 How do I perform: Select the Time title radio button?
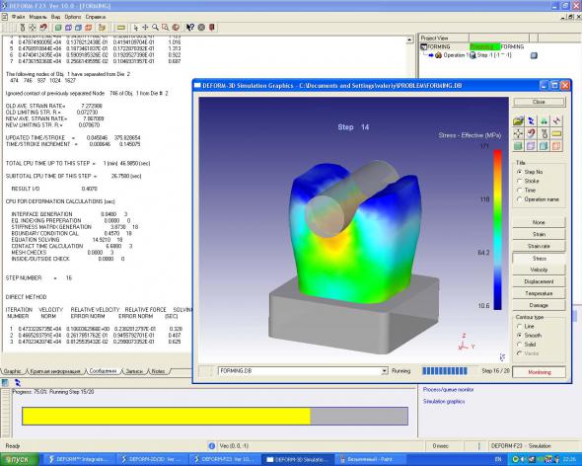click(x=520, y=191)
